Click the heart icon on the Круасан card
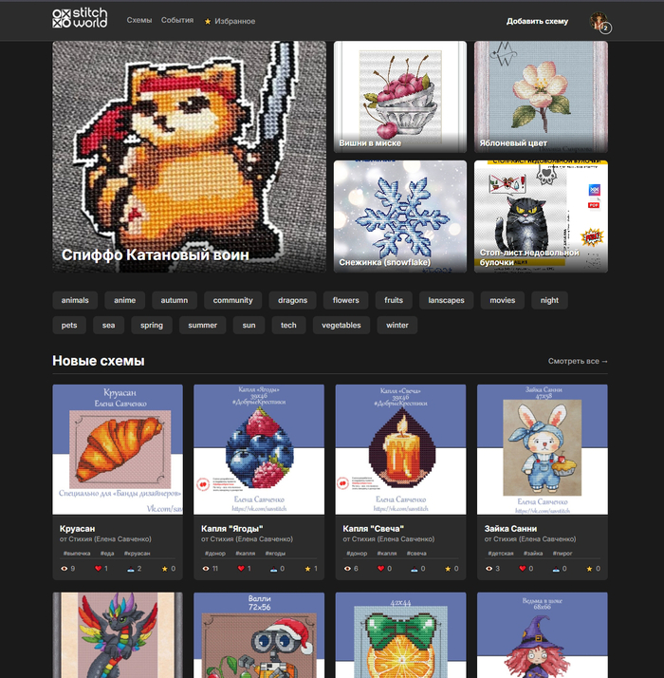664x678 pixels. coord(98,568)
